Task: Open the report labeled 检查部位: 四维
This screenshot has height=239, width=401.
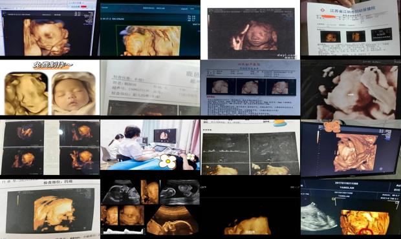Action: (50, 209)
